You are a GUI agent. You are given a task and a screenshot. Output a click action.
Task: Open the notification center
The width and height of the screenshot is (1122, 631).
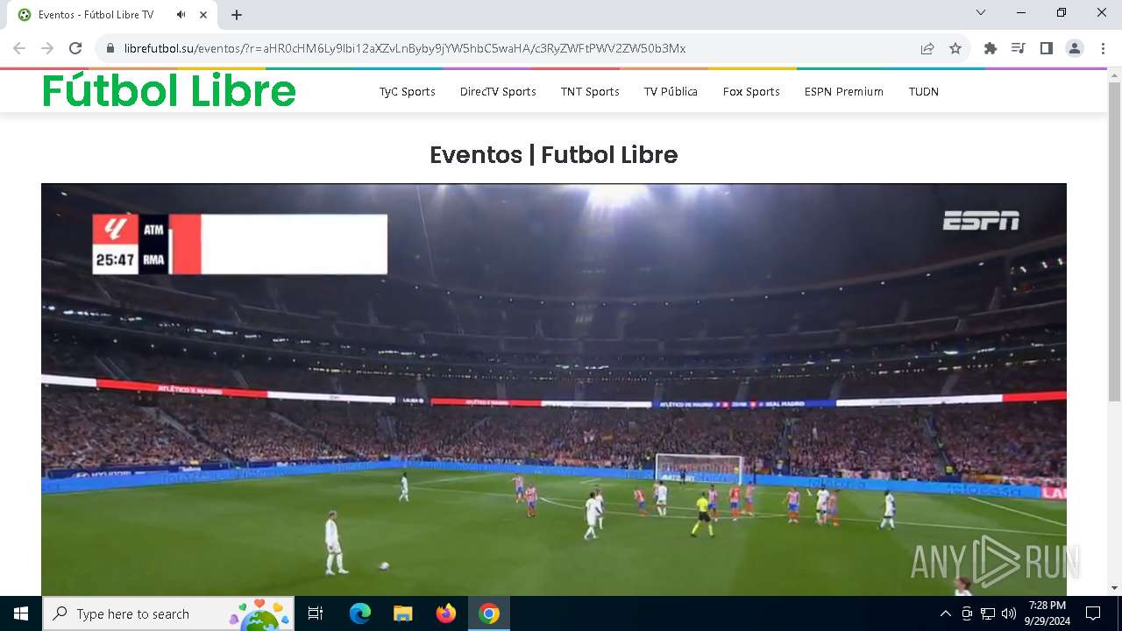coord(1093,613)
